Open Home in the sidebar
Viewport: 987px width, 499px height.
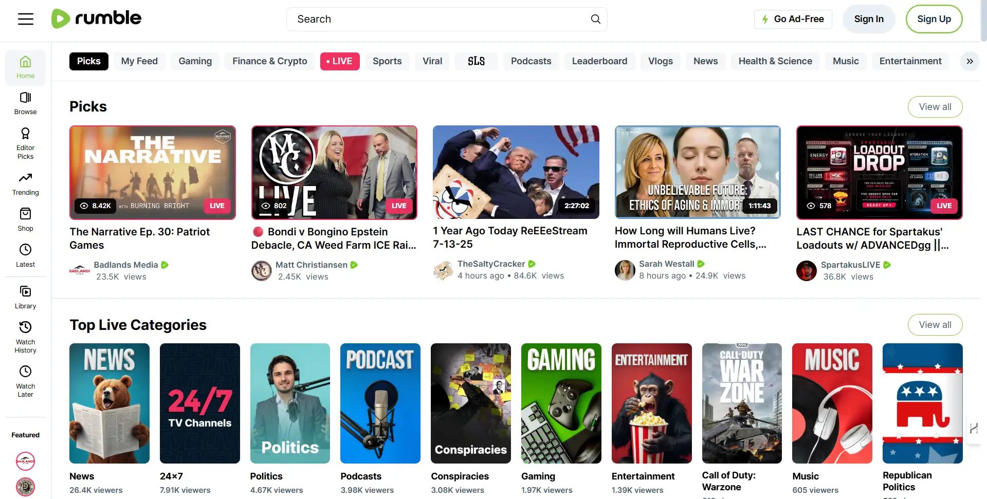(25, 67)
